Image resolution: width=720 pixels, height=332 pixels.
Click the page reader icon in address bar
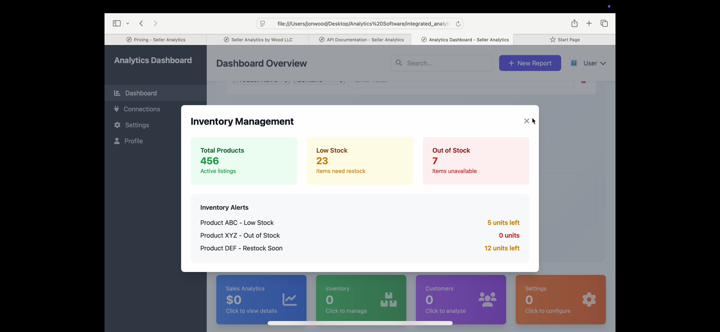pos(263,24)
